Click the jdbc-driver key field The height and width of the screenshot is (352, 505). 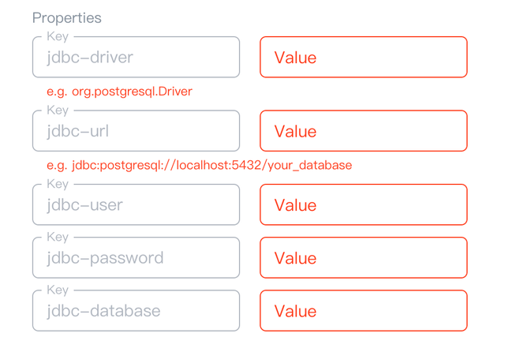(x=136, y=58)
